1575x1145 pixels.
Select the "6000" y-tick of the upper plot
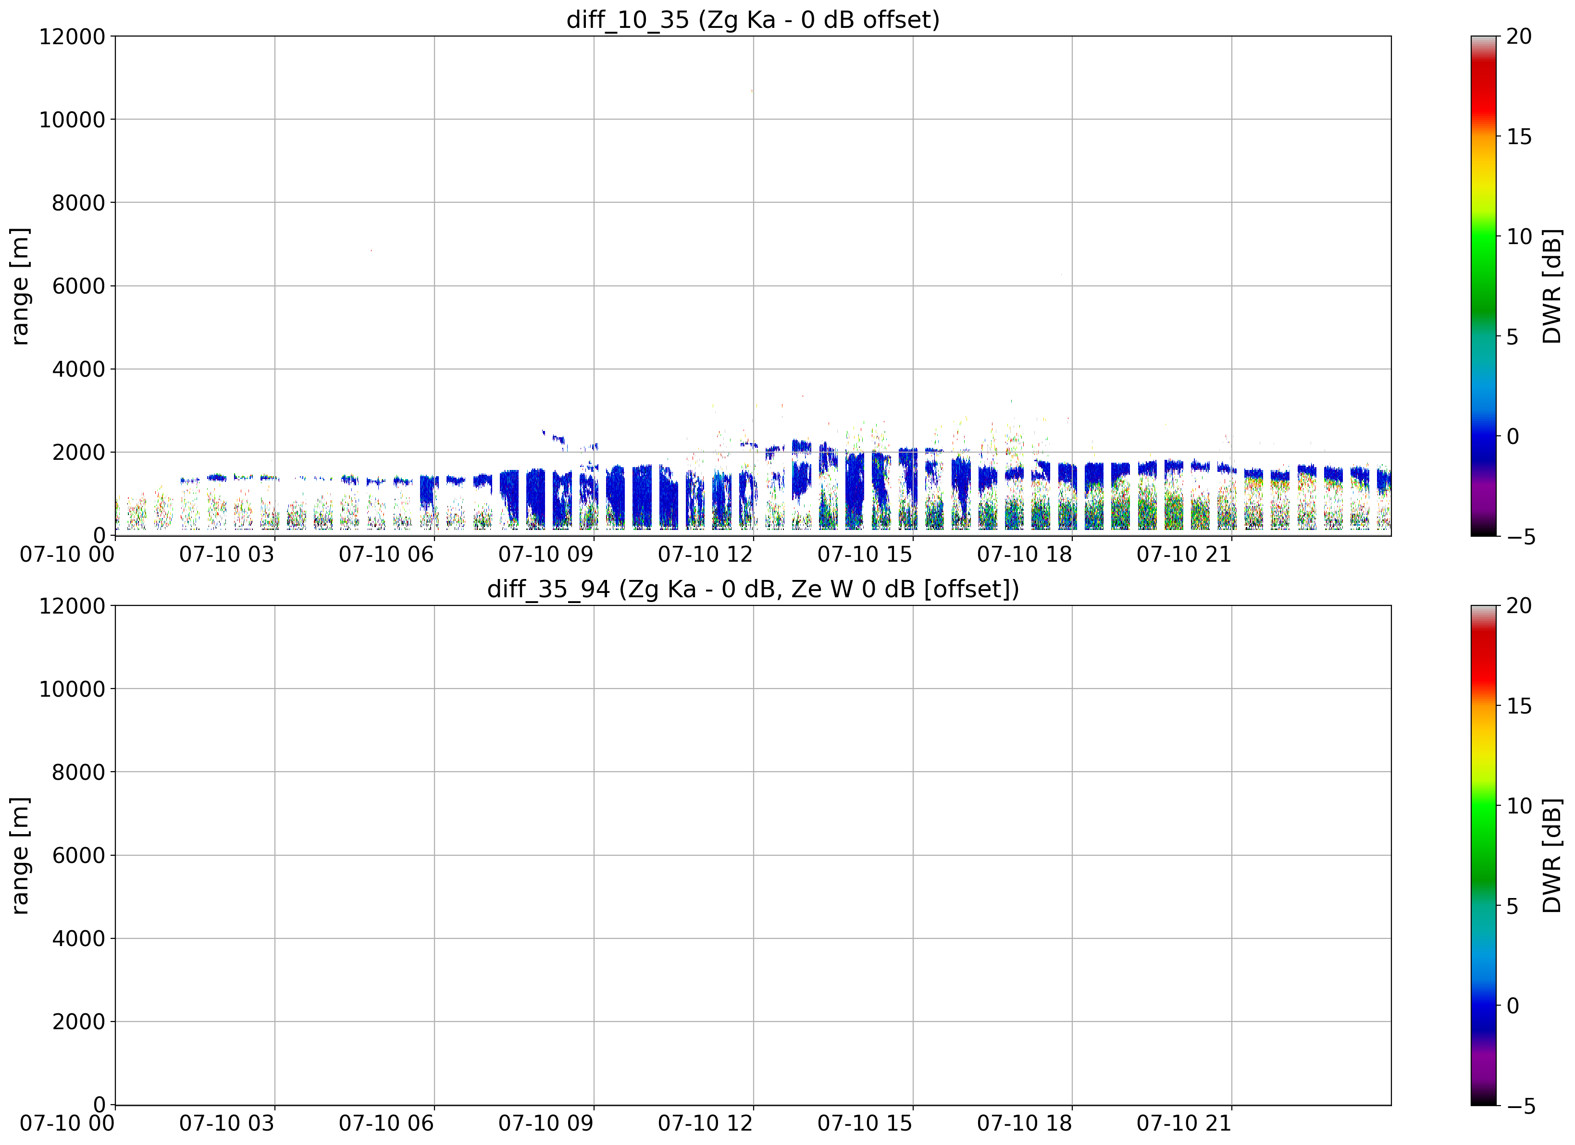(78, 286)
